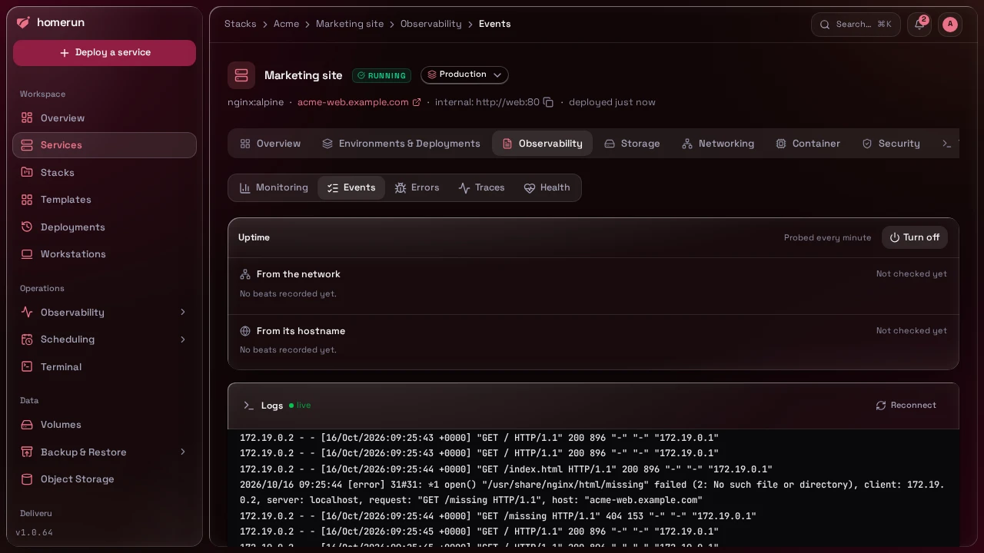Click the Marketing site service icon

241,75
